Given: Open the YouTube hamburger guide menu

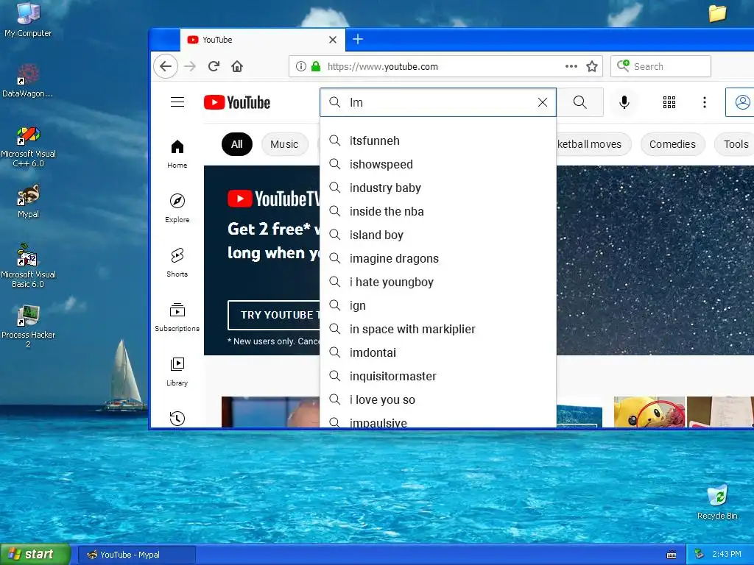Looking at the screenshot, I should point(177,102).
